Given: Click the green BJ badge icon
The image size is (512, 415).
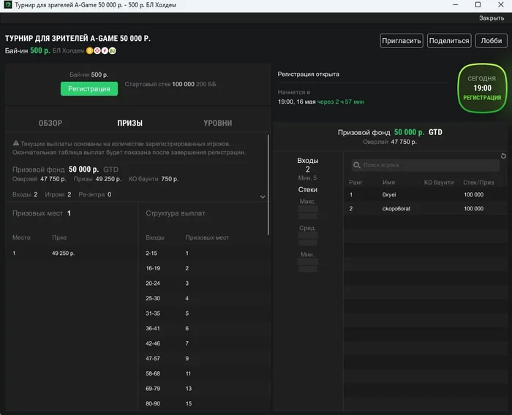Looking at the screenshot, I should (113, 50).
